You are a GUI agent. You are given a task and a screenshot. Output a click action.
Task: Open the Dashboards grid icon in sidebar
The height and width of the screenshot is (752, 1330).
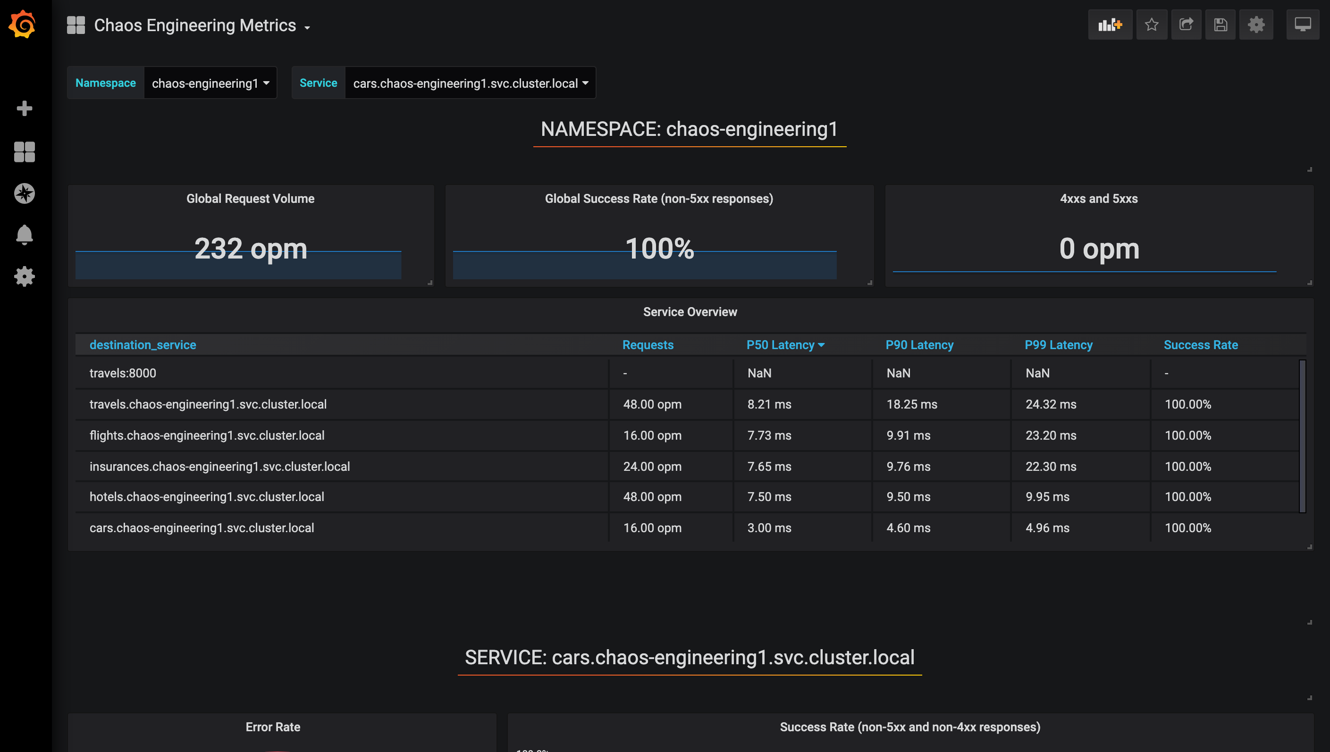click(x=24, y=152)
